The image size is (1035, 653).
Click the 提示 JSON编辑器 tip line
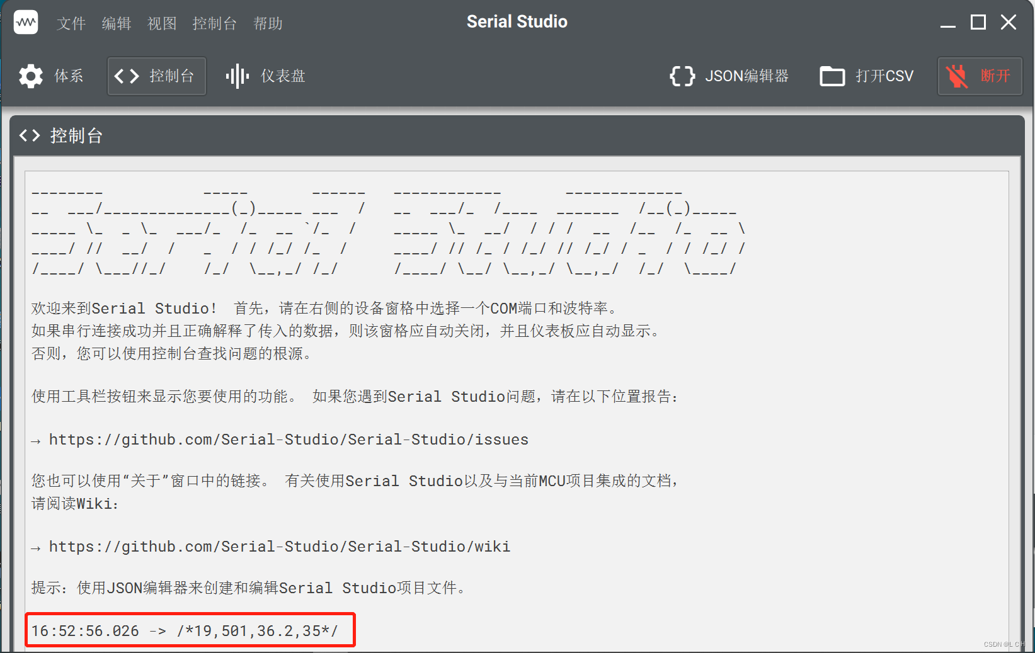coord(251,588)
